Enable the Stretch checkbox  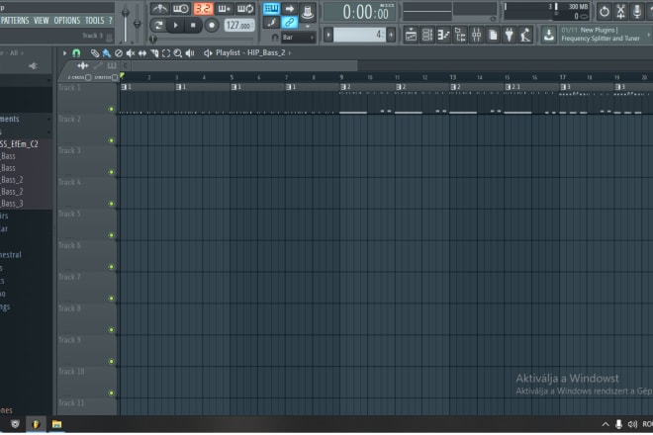click(x=115, y=77)
